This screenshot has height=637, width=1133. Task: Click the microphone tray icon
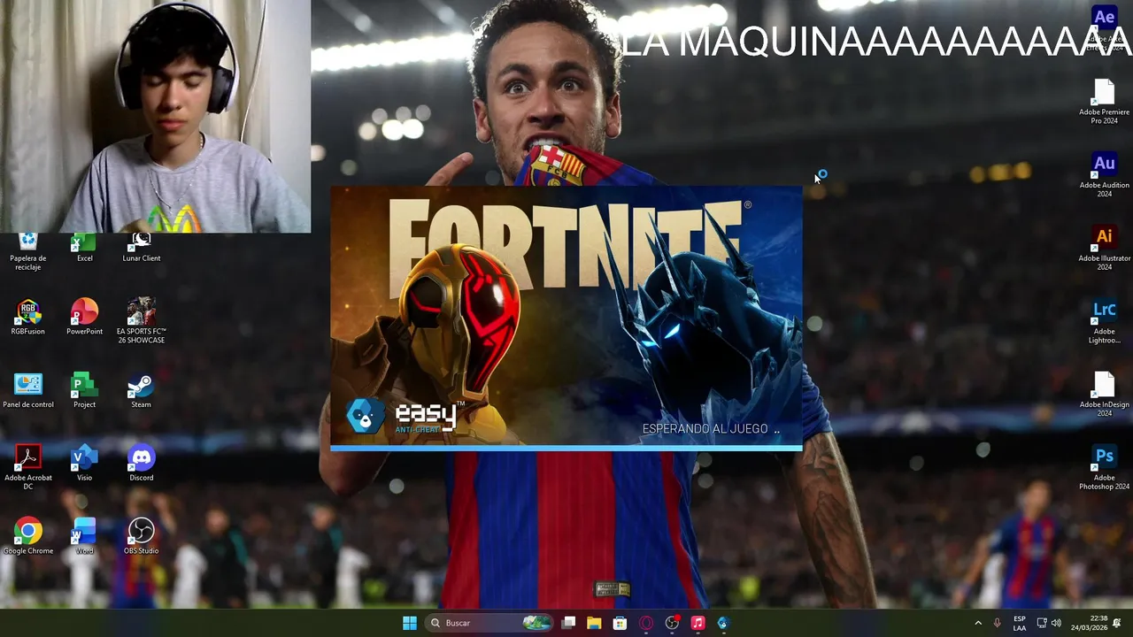[x=998, y=623]
